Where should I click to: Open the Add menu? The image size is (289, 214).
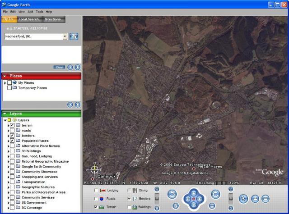(x=30, y=12)
